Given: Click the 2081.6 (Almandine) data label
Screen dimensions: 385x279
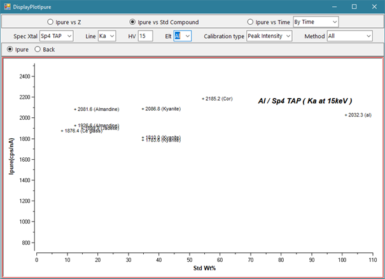Looking at the screenshot, I should click(x=99, y=109).
